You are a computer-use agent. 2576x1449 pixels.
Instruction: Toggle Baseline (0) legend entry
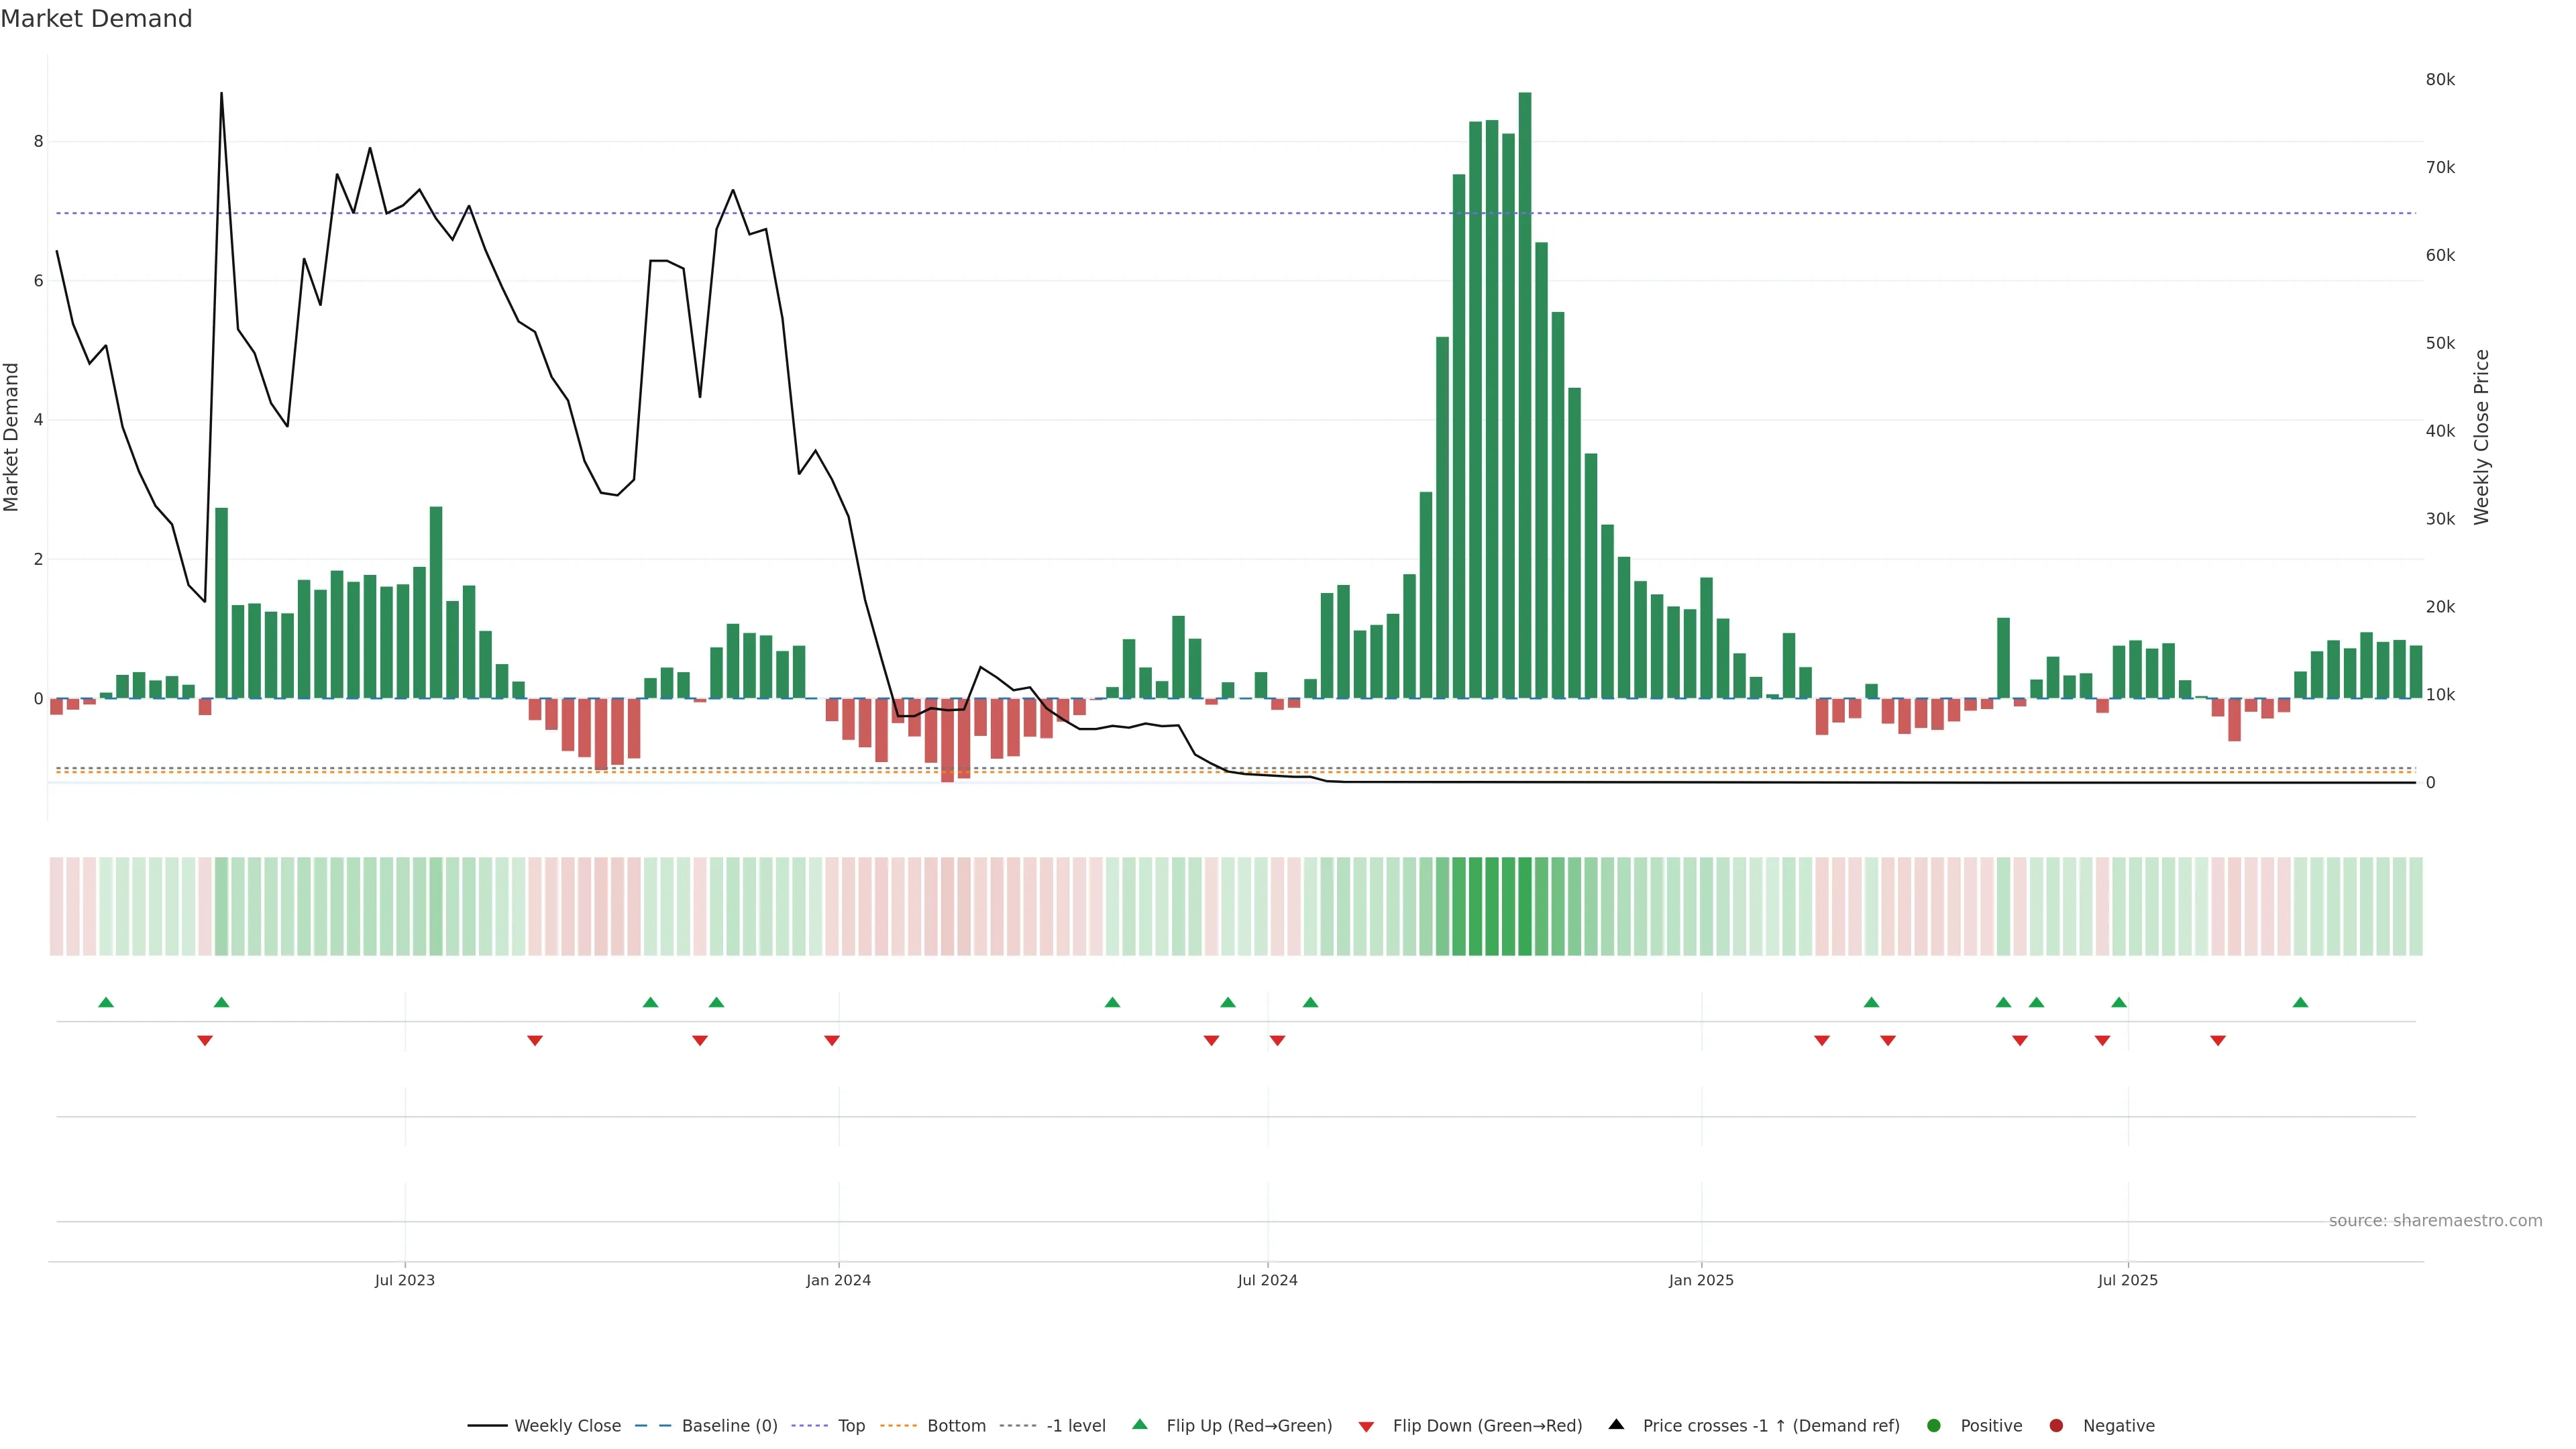tap(729, 1426)
